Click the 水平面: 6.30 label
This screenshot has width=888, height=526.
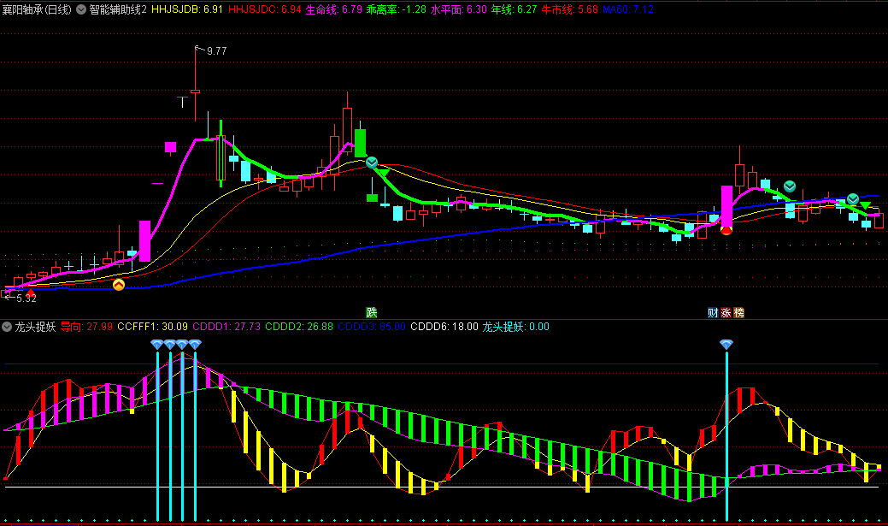(459, 9)
